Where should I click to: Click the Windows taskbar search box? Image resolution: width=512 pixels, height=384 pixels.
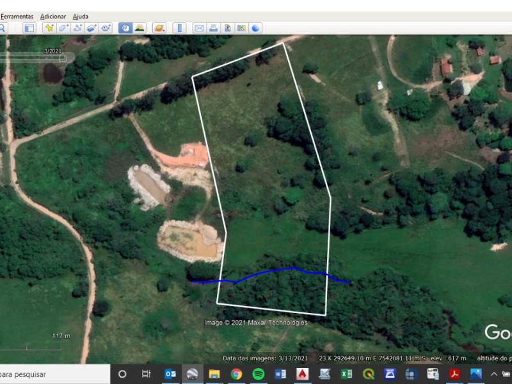tap(55, 374)
